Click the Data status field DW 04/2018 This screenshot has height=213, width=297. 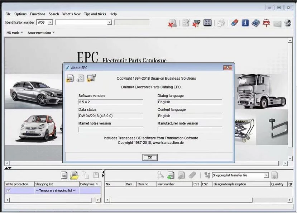pyautogui.click(x=111, y=116)
